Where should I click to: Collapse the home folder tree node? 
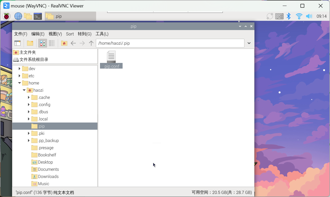(20, 83)
